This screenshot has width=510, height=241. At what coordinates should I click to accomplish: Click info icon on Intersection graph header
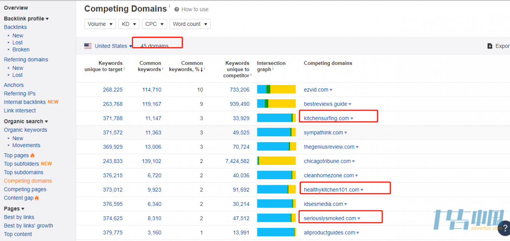274,69
